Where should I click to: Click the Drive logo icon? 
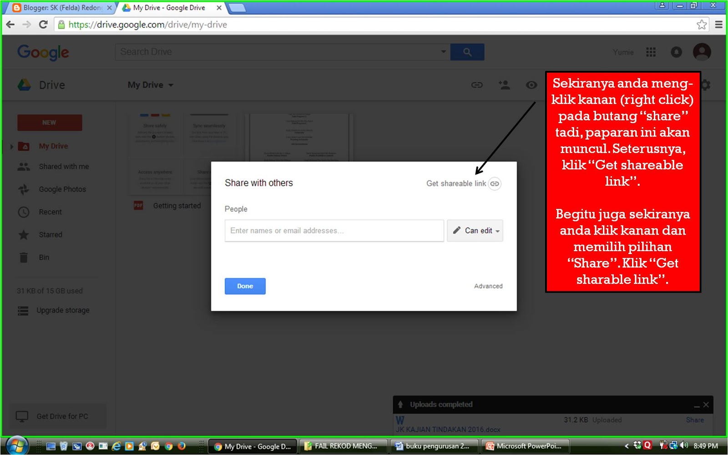[24, 85]
